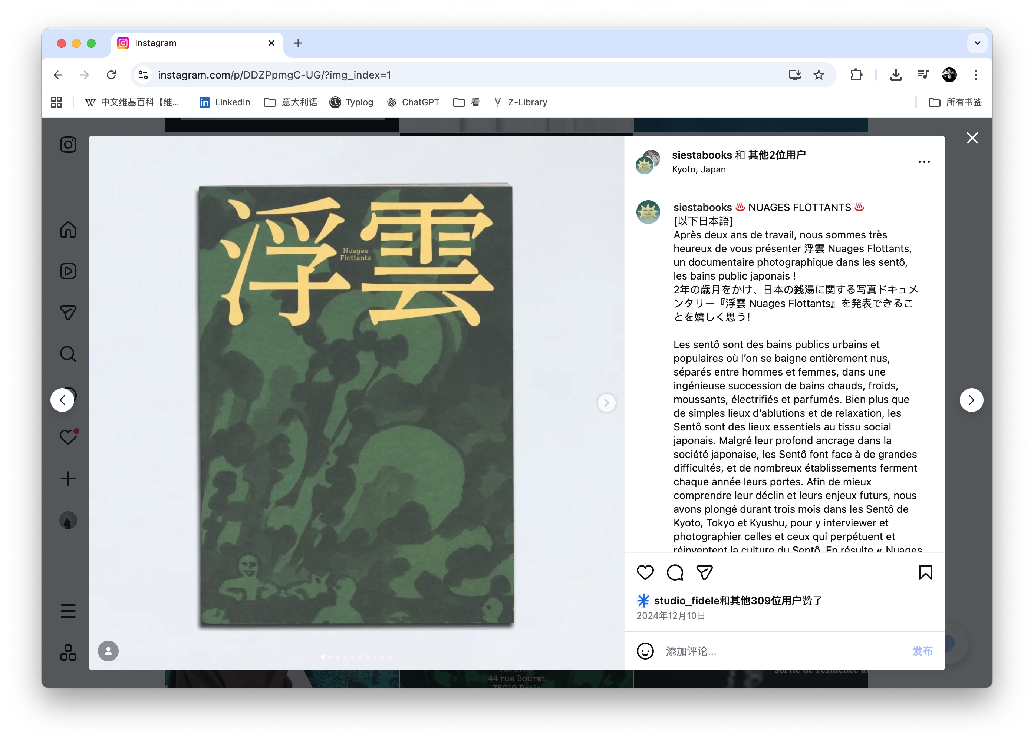The height and width of the screenshot is (743, 1034).
Task: Share post with paper plane icon
Action: pos(704,572)
